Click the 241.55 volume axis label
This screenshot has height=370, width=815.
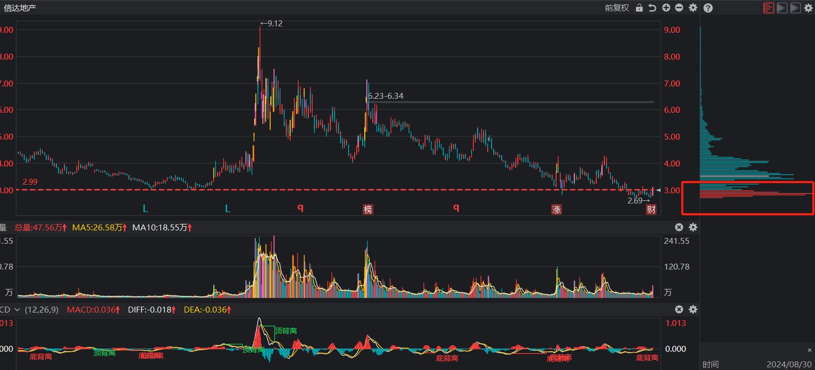click(x=677, y=241)
